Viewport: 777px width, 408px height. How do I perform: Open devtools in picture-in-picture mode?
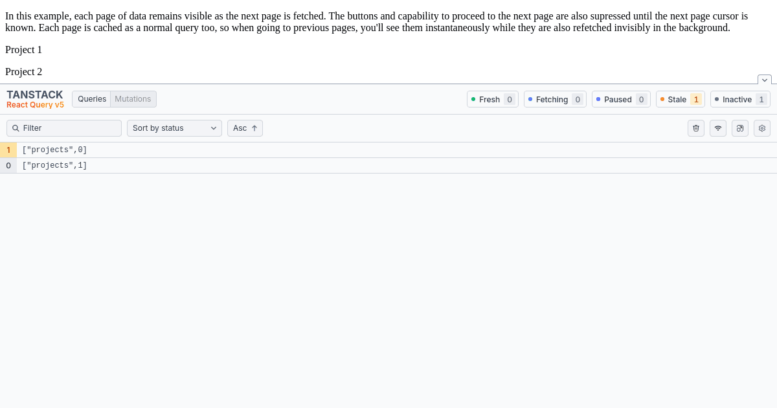pyautogui.click(x=739, y=128)
